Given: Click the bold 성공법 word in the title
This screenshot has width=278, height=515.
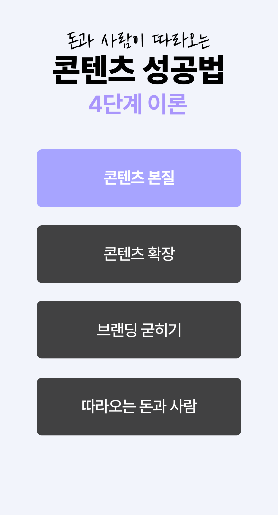Looking at the screenshot, I should pos(183,70).
